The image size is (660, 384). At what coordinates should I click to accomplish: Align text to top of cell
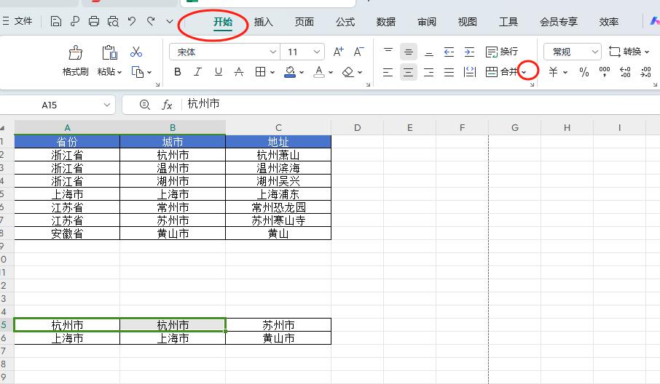pos(388,52)
